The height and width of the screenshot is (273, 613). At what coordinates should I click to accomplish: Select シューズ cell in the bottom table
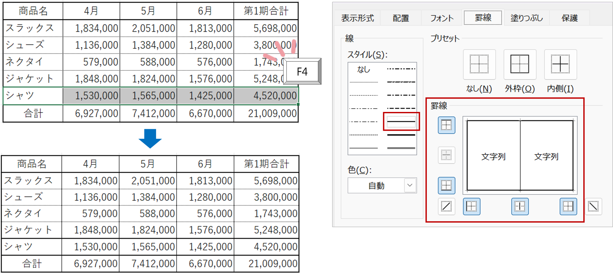[32, 197]
